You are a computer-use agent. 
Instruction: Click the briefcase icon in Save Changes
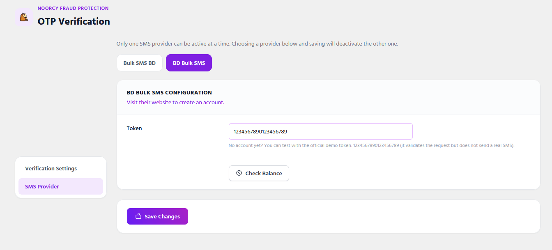pos(138,216)
